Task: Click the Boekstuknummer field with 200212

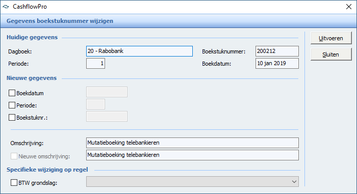Action: [277, 51]
